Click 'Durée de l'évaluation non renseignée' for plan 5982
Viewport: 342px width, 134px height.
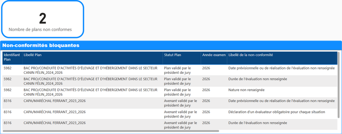pyautogui.click(x=257, y=79)
